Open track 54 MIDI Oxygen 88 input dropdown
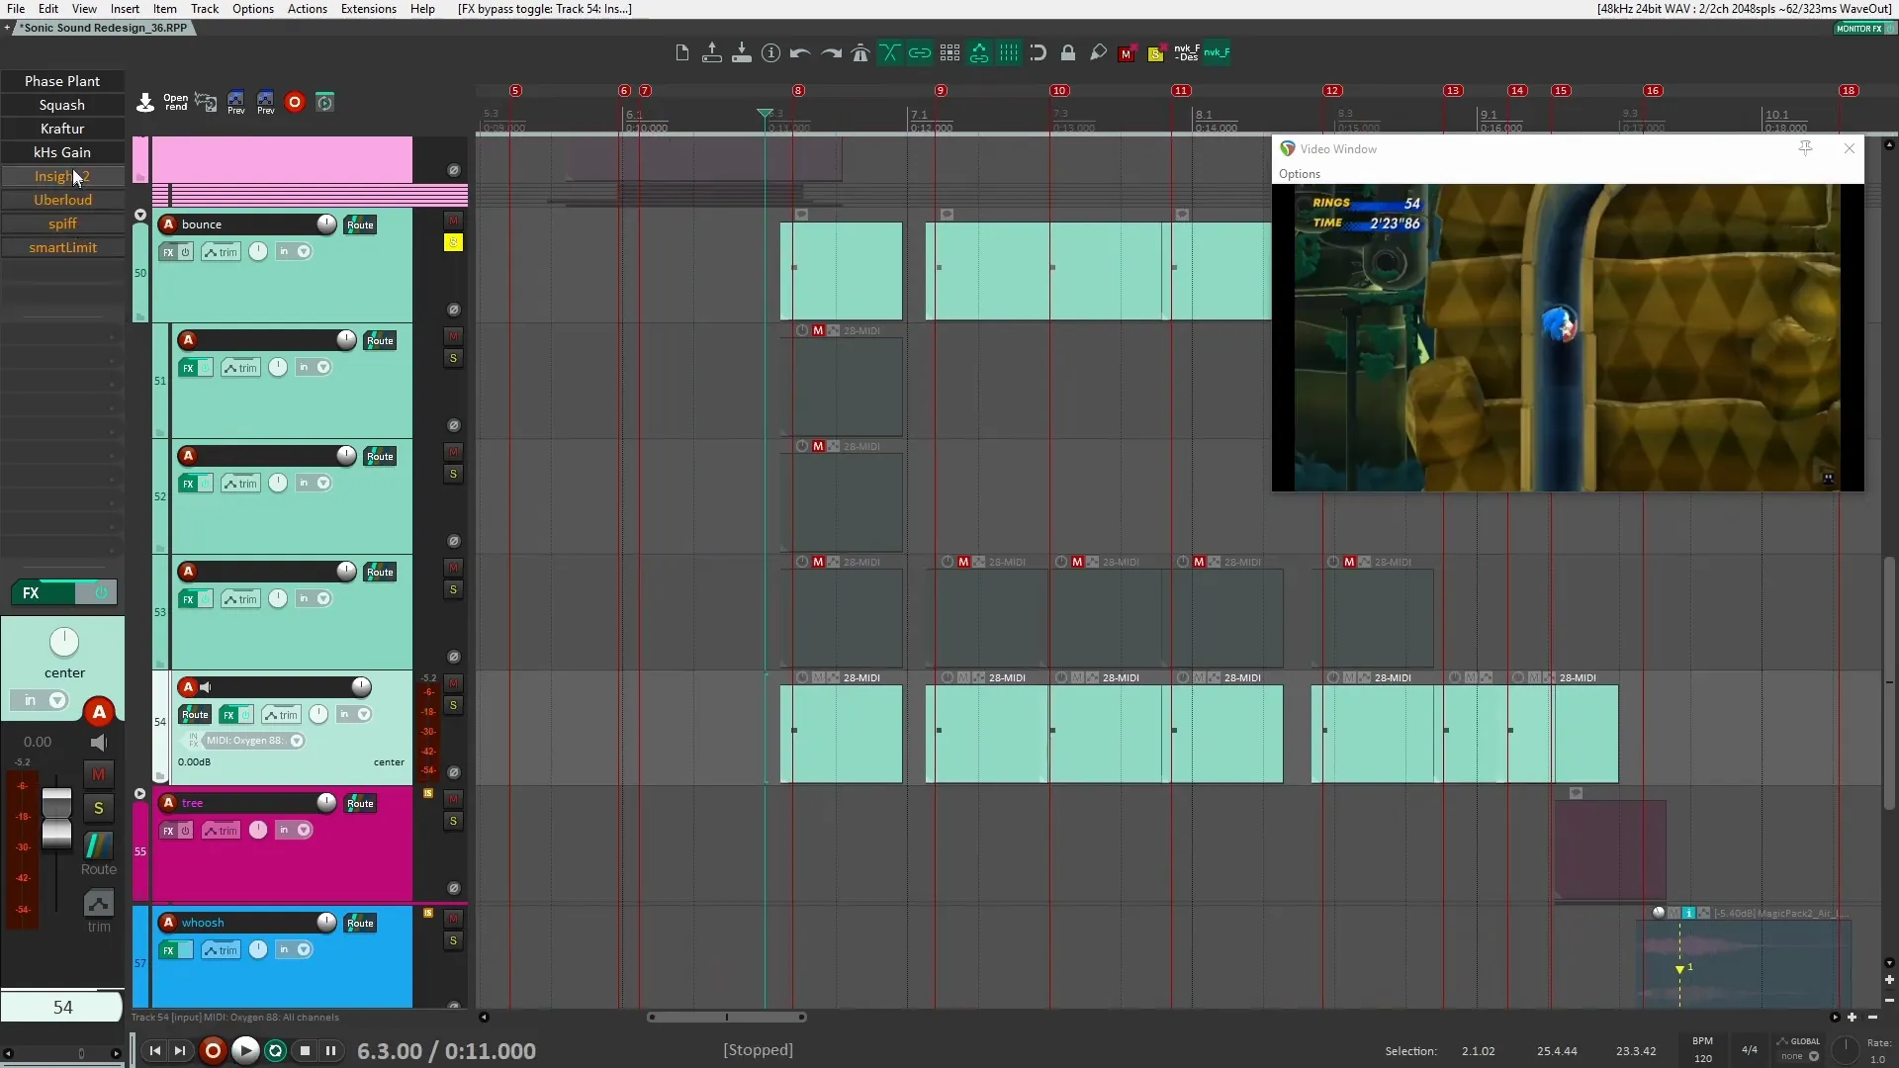The height and width of the screenshot is (1068, 1899). [296, 741]
